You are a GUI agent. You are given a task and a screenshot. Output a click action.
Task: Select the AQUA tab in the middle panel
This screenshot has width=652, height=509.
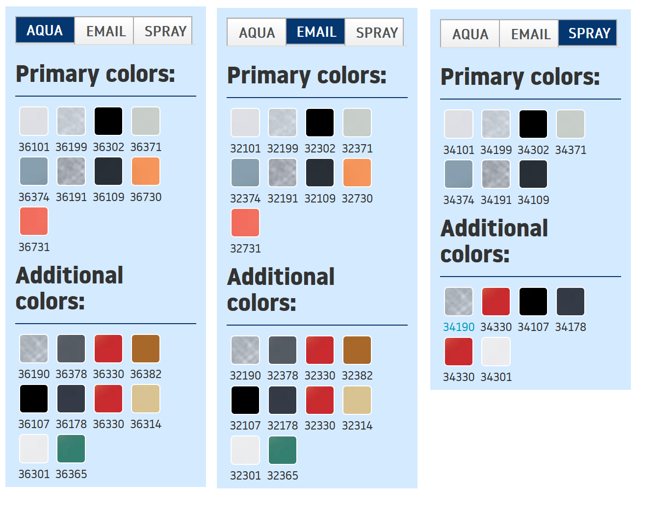pyautogui.click(x=257, y=33)
